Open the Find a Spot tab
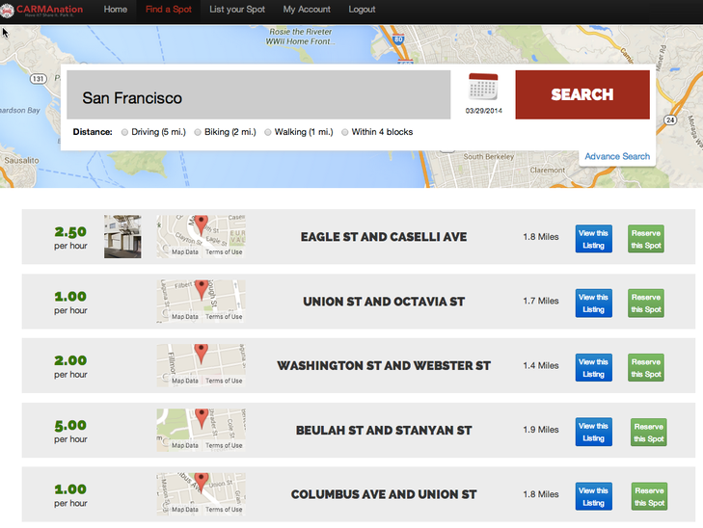This screenshot has height=528, width=703. tap(168, 10)
